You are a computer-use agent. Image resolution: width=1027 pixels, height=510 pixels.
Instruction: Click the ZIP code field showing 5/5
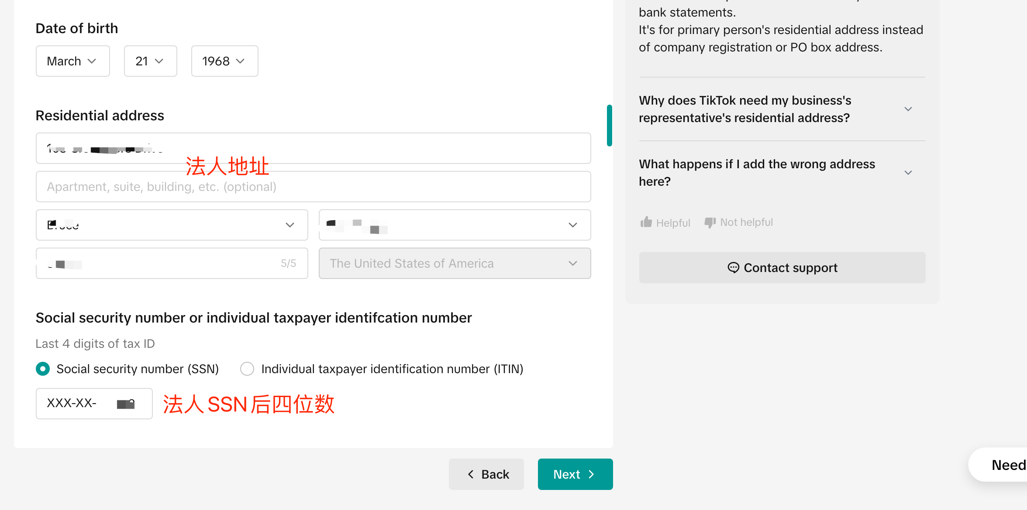point(172,263)
